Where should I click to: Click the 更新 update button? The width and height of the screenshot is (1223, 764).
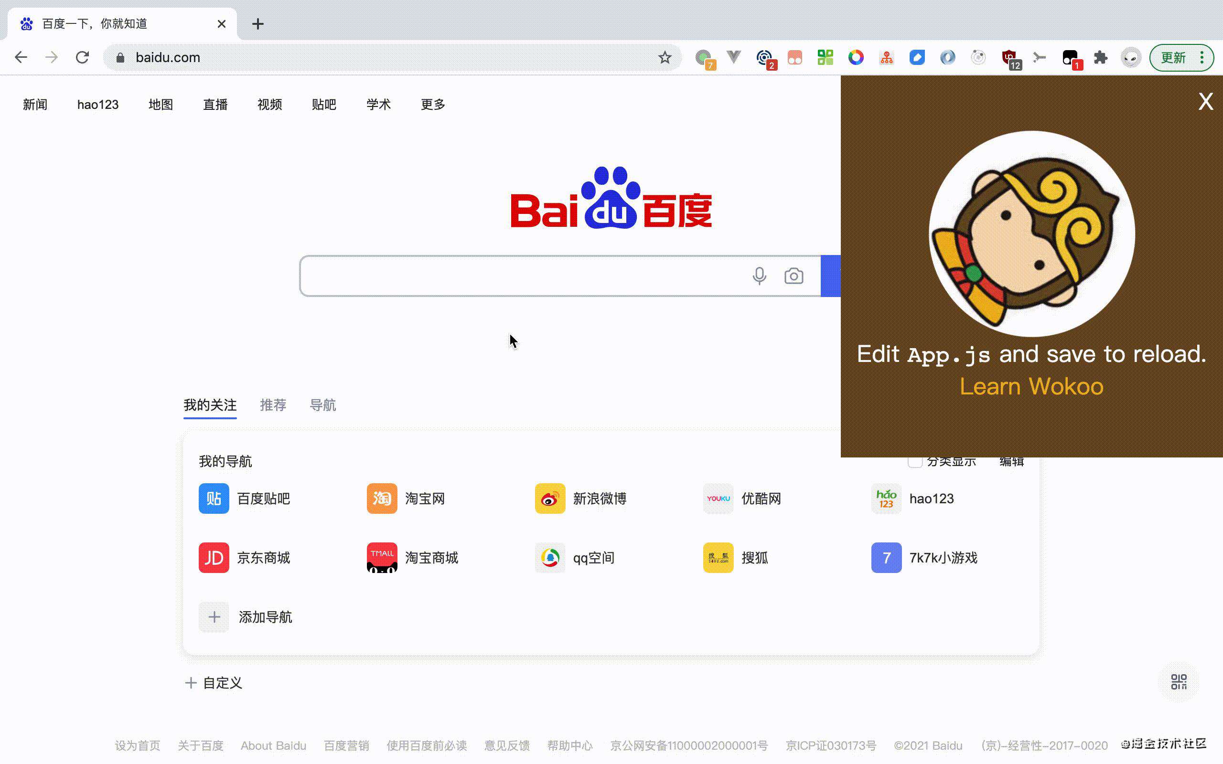pyautogui.click(x=1173, y=58)
